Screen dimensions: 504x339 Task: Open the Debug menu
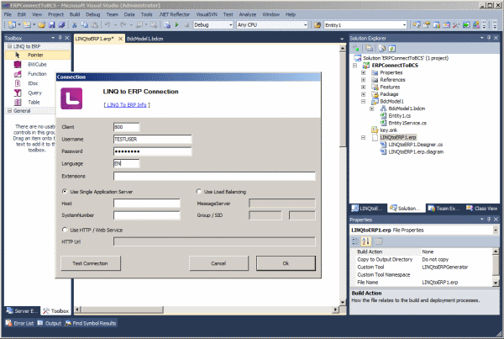(x=93, y=14)
